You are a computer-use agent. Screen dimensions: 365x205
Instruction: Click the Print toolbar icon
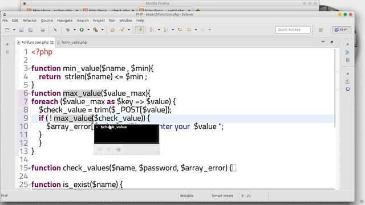(43, 30)
